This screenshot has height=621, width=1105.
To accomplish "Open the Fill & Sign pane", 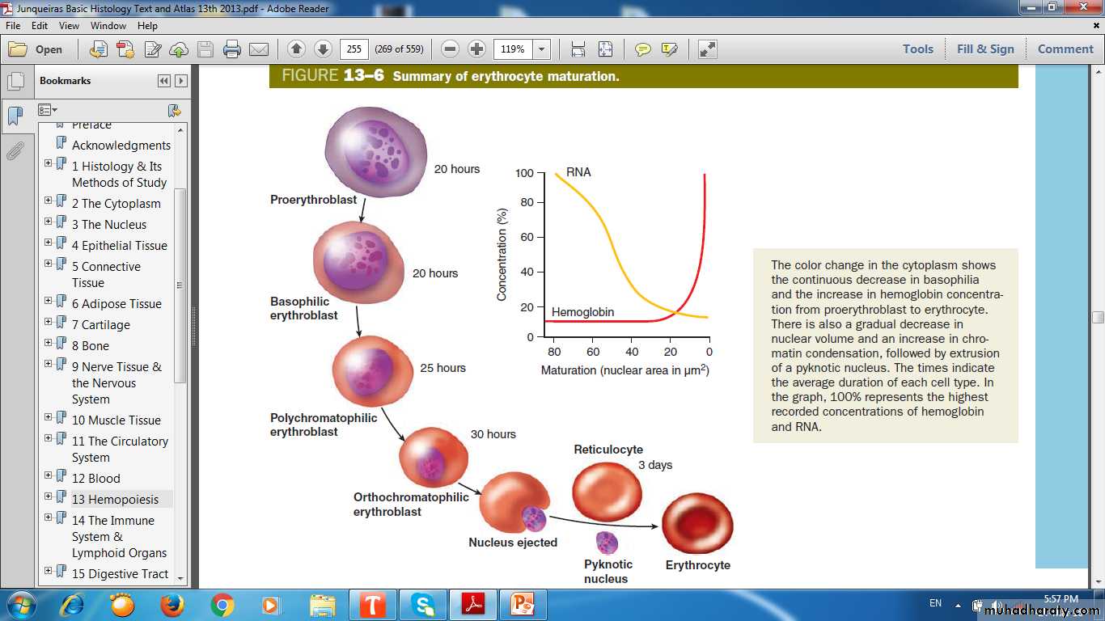I will point(984,49).
